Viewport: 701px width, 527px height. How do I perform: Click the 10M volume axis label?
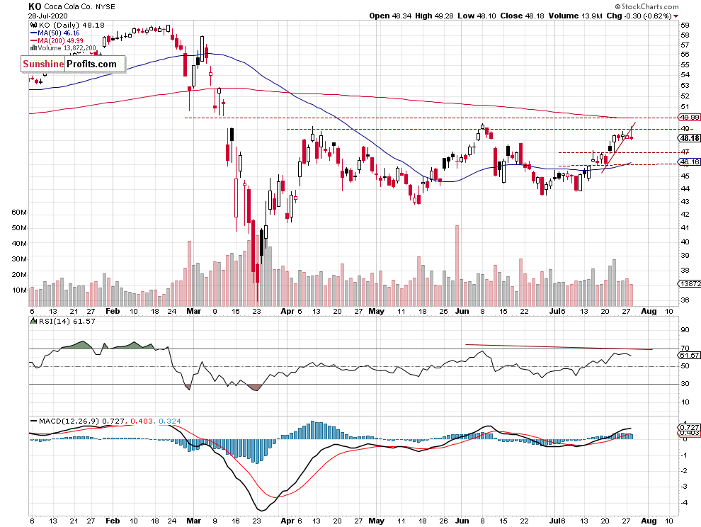[x=19, y=290]
